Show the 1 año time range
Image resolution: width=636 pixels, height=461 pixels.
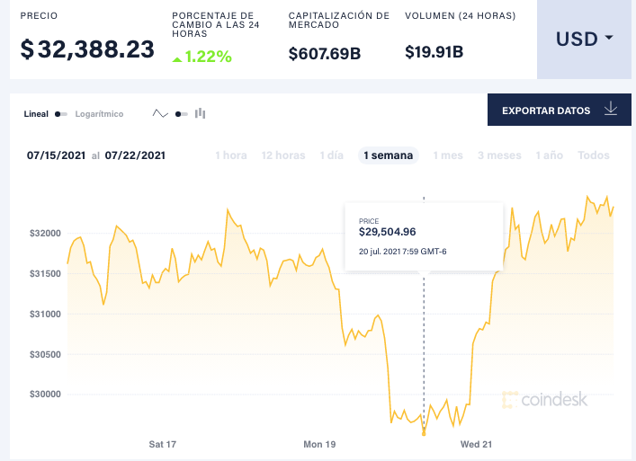(549, 155)
